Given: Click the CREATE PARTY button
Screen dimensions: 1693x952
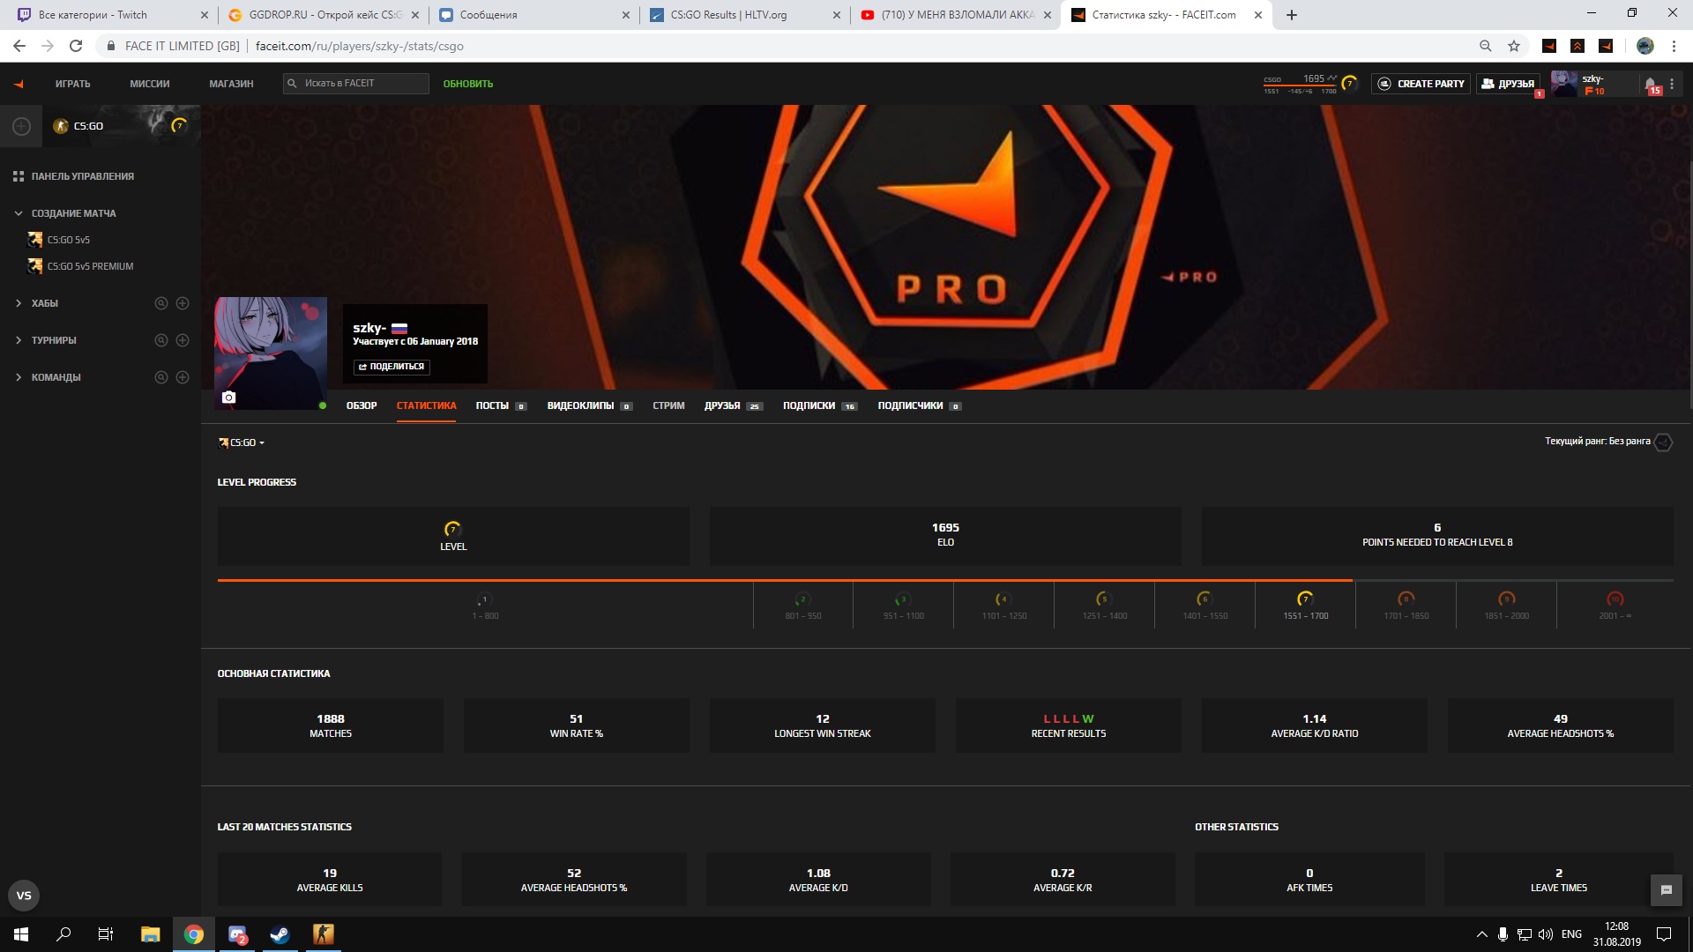Looking at the screenshot, I should pyautogui.click(x=1421, y=84).
